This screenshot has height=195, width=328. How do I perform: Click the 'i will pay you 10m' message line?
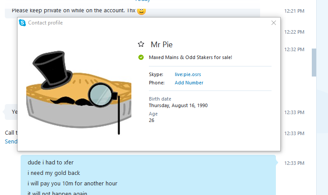click(72, 183)
